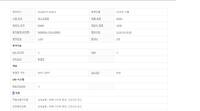
Task: Click the 16GB value link
Action: 119,26
